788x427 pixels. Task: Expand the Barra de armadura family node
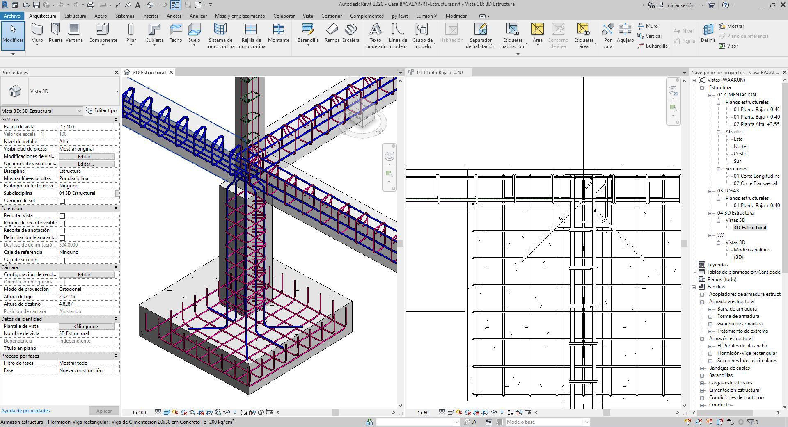(x=710, y=309)
